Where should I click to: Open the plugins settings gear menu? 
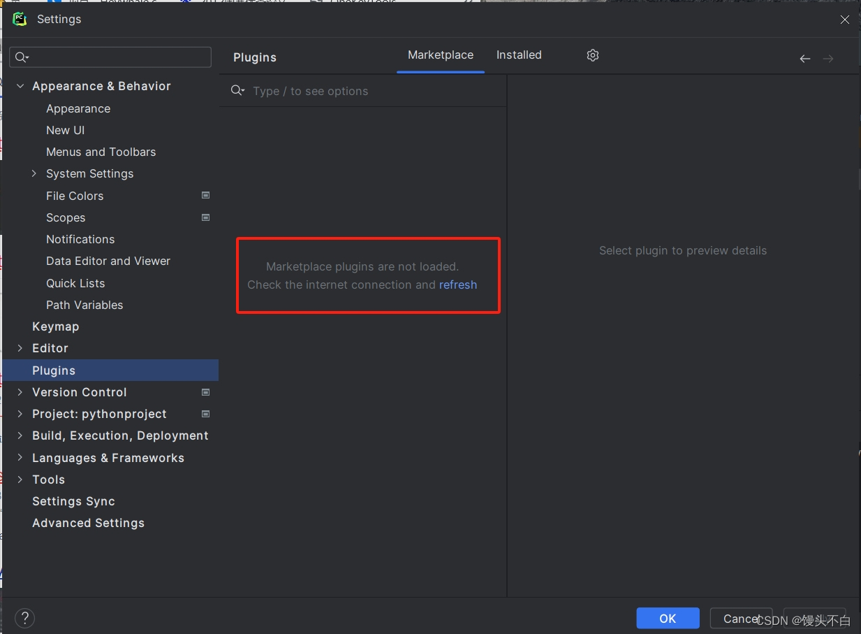click(x=592, y=55)
